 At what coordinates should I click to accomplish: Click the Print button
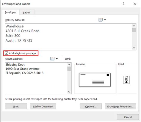point(16,106)
